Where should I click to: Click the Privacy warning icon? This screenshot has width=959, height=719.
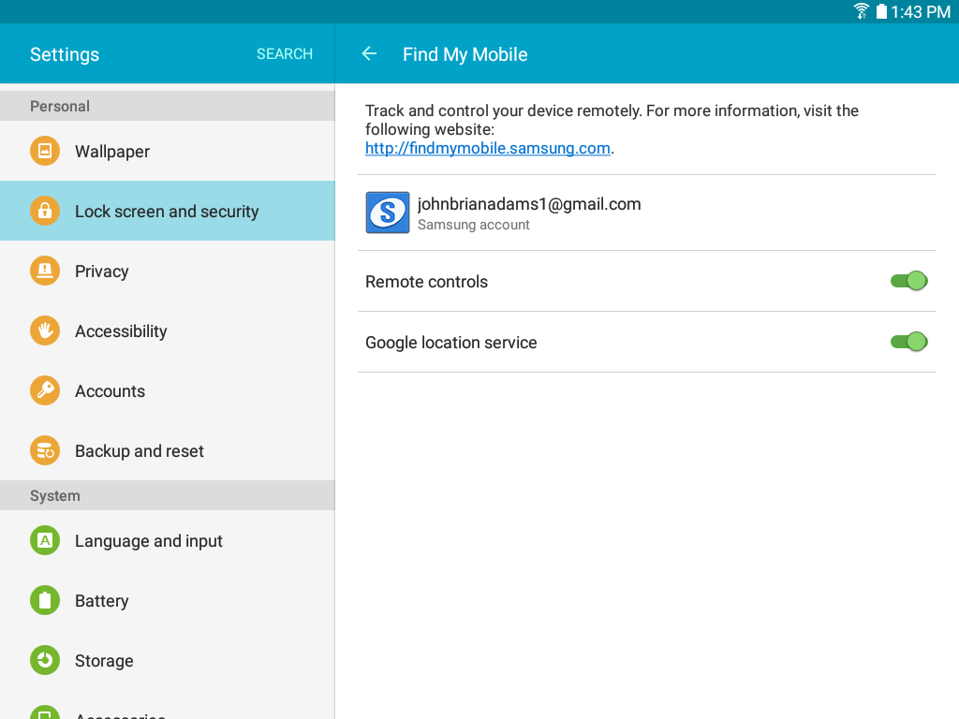(45, 271)
